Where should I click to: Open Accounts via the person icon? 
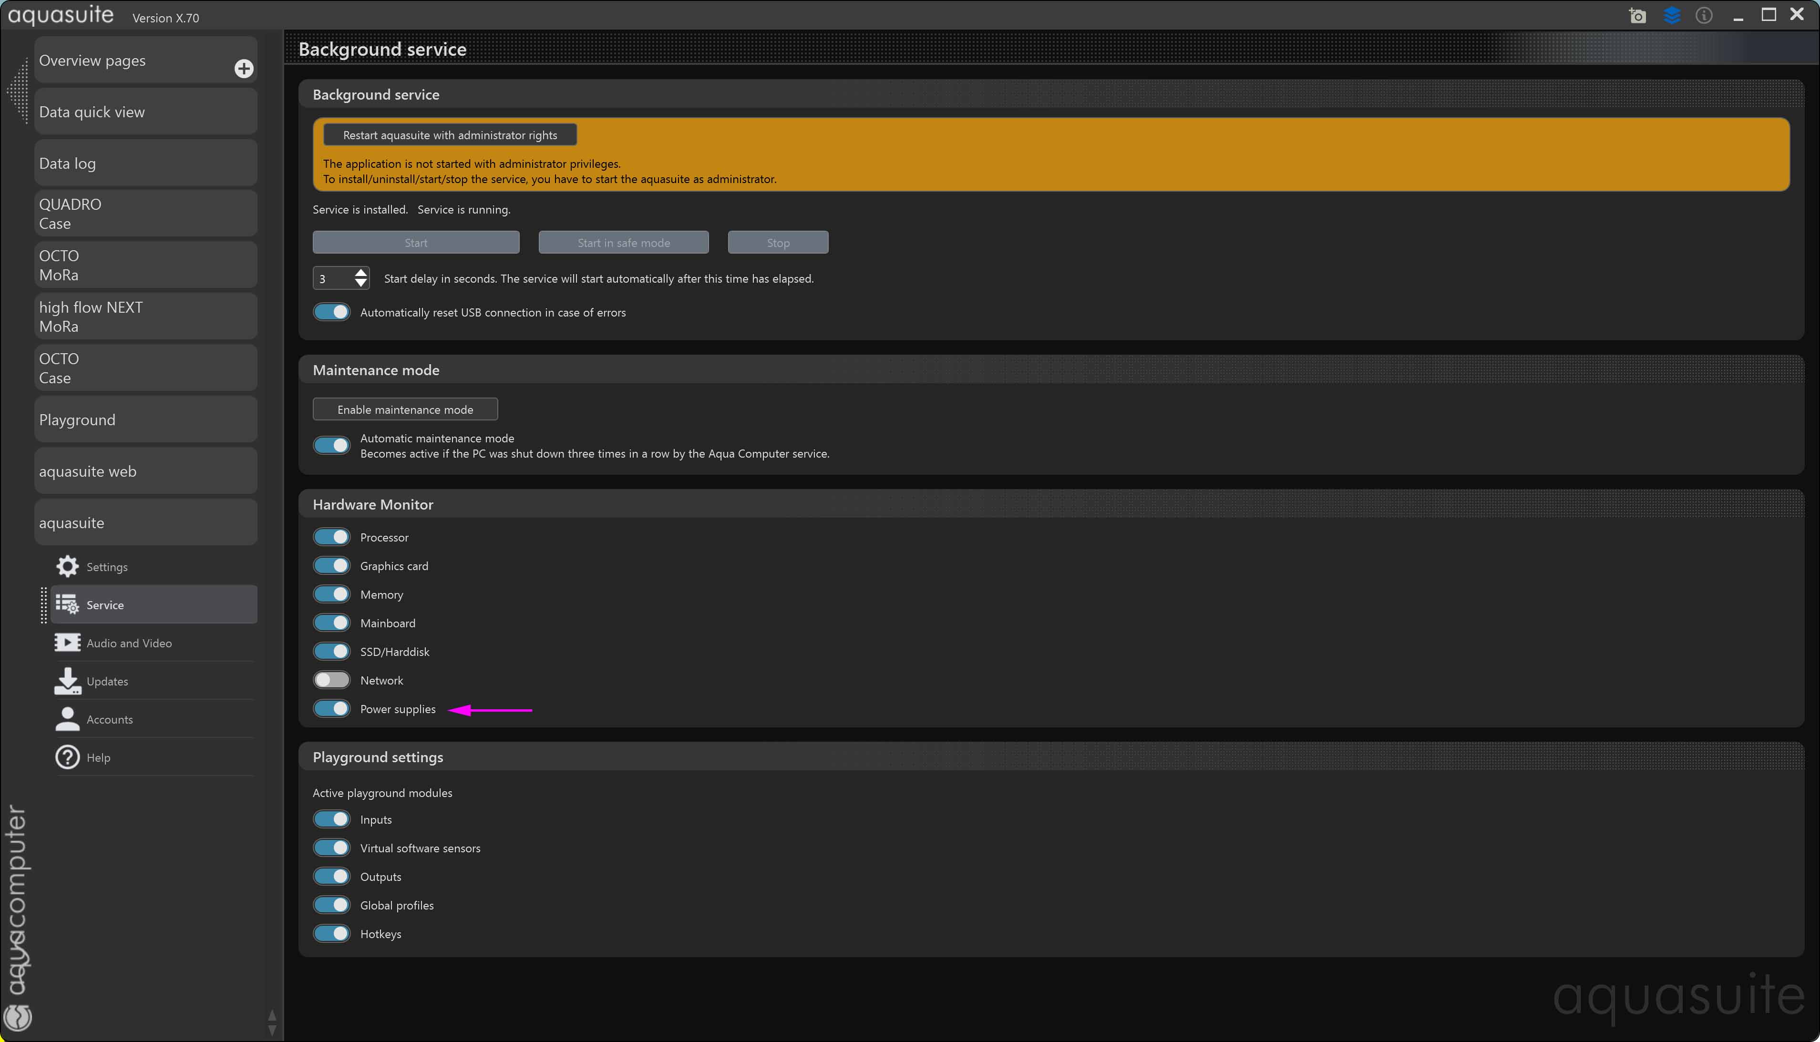pos(67,718)
